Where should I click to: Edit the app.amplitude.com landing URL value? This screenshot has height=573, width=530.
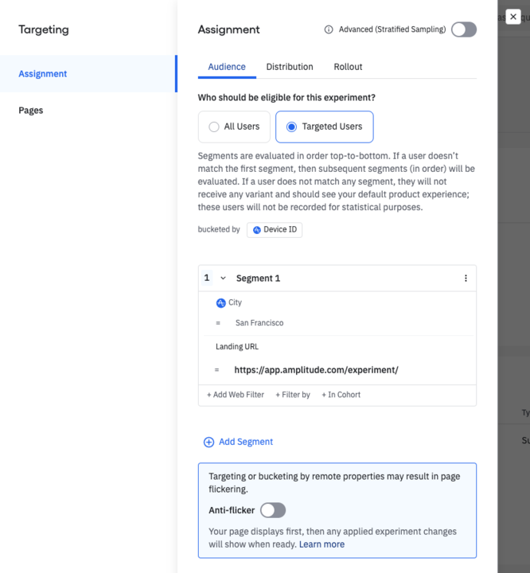(x=316, y=370)
